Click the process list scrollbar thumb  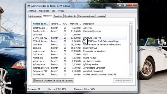[x=131, y=44]
